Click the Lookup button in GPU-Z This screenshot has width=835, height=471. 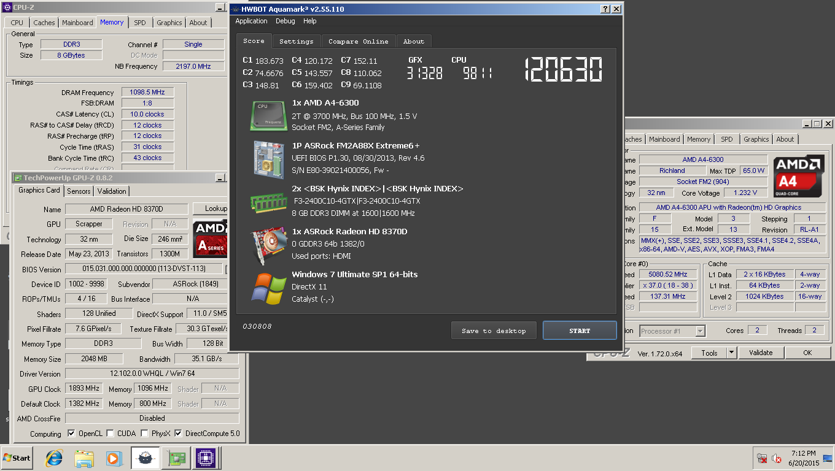211,209
